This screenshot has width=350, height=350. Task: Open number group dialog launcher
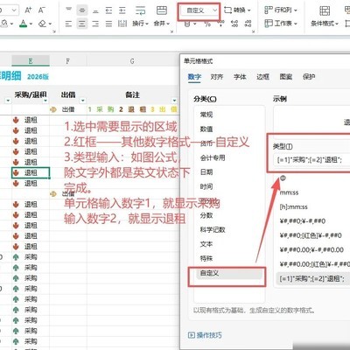253,31
